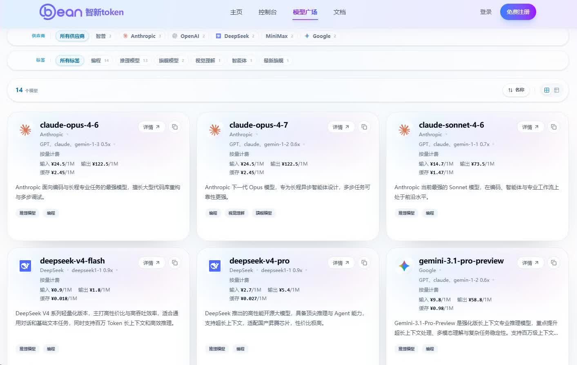Open the 控制台 nav tab
The width and height of the screenshot is (577, 365).
[x=267, y=12]
